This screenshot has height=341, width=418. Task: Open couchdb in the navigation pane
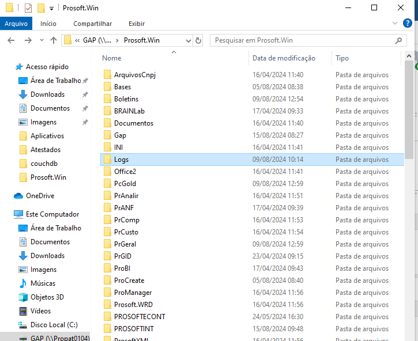pos(44,164)
